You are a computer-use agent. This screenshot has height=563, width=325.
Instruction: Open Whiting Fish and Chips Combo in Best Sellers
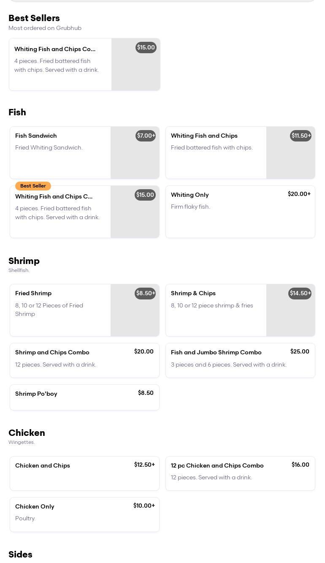point(55,49)
